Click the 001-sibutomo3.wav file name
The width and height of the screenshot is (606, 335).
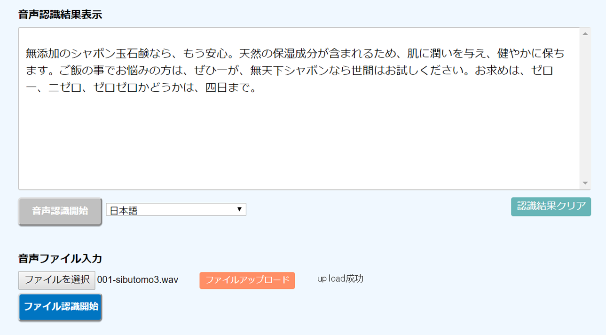click(138, 280)
